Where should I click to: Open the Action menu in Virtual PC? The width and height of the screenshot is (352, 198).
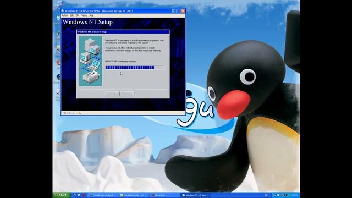65,15
